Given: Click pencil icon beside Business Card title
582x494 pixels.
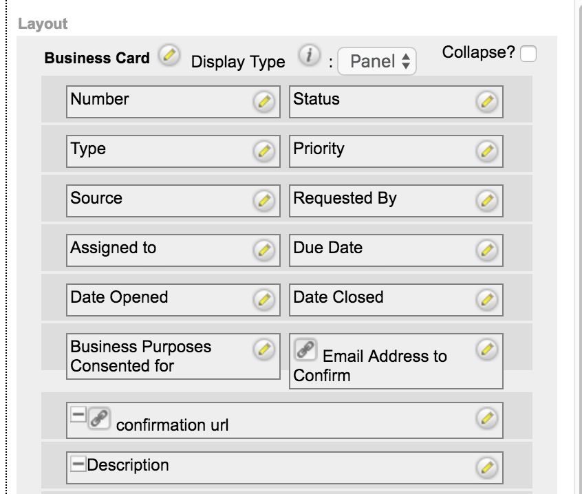Looking at the screenshot, I should pyautogui.click(x=168, y=54).
